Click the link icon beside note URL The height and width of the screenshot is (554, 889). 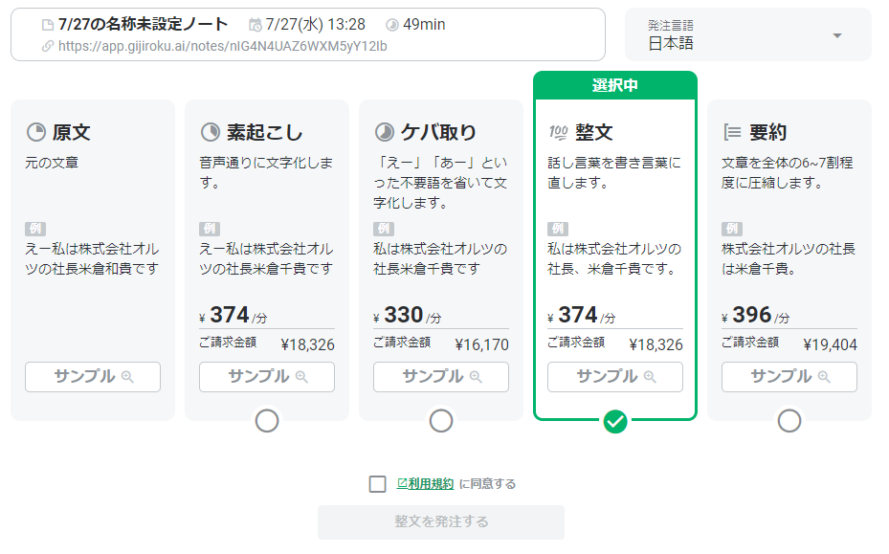(48, 46)
